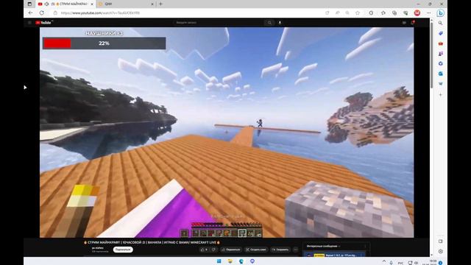471x265 pixels.
Task: Expand the live chat filter dropdown
Action: 323,246
